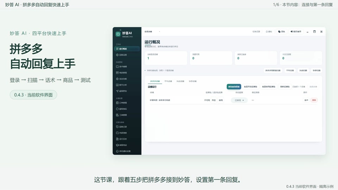The image size is (338, 190).
Task: Switch to the 千牛店铺 tab
Action: pos(168,81)
